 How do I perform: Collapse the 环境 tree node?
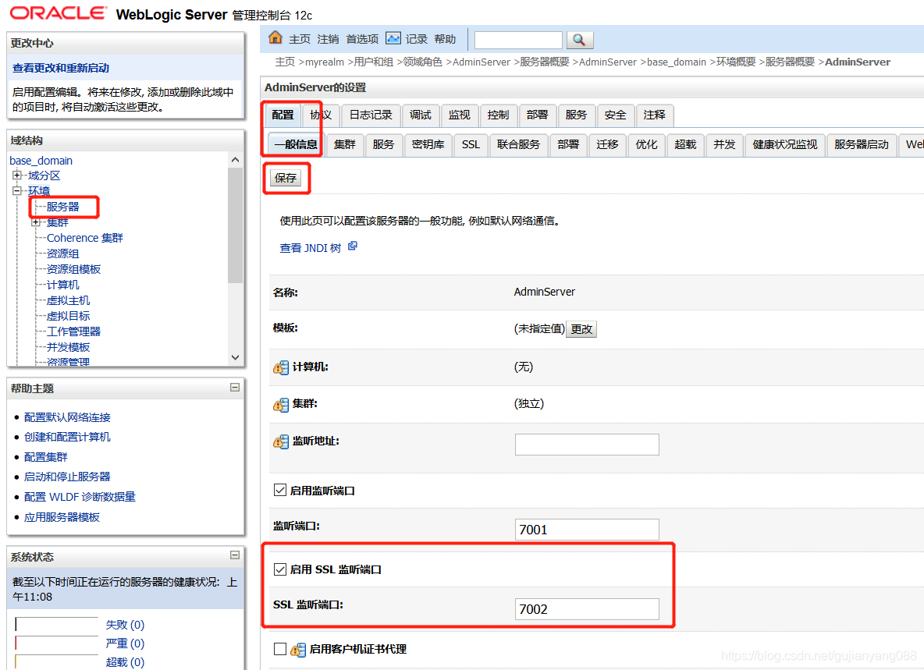(17, 190)
